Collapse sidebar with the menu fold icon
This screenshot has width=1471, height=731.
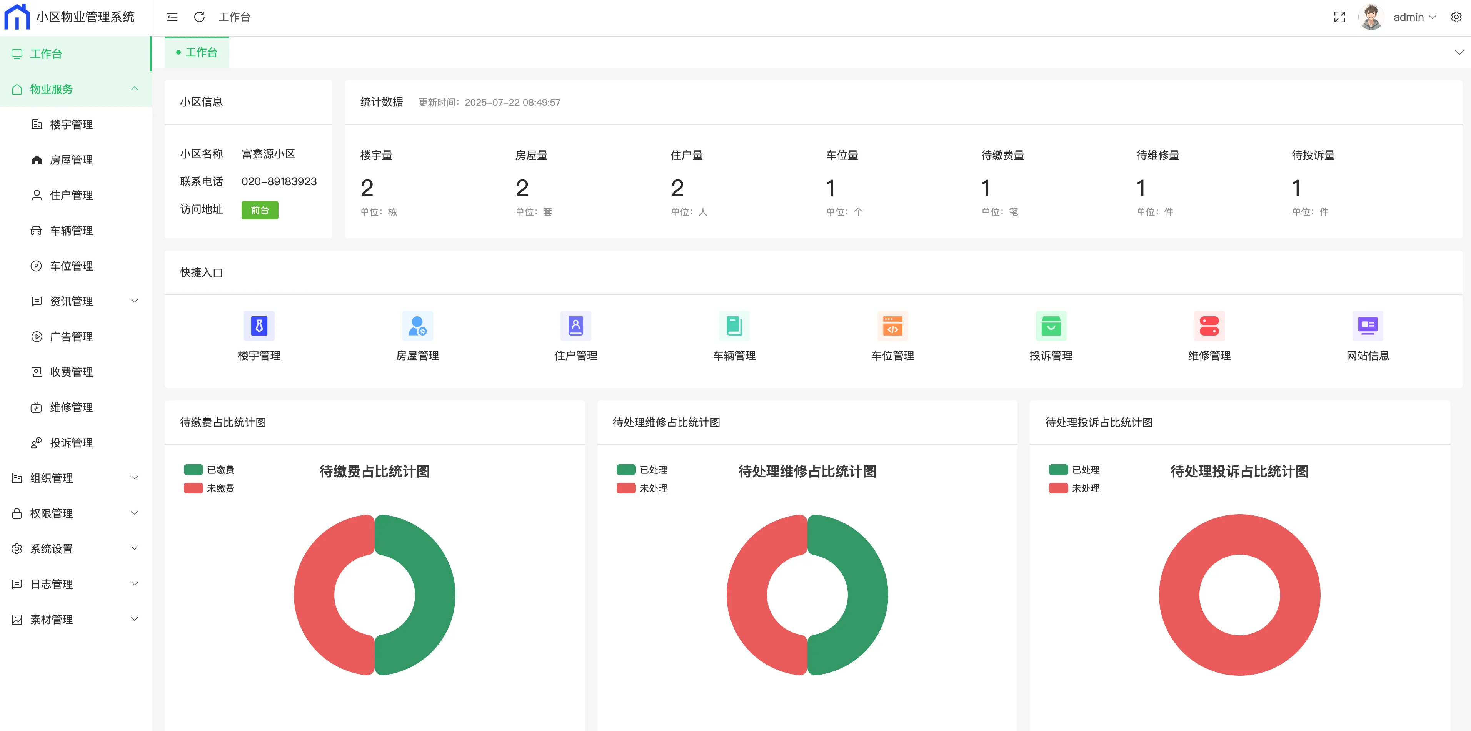pyautogui.click(x=172, y=17)
